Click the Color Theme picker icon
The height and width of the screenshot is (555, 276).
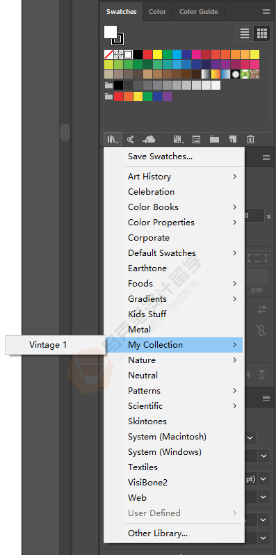point(131,140)
